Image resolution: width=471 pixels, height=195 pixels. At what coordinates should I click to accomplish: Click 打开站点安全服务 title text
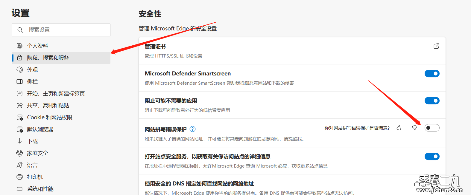pos(207,157)
